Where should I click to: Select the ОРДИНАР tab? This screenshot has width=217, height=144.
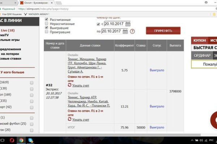tap(201, 56)
